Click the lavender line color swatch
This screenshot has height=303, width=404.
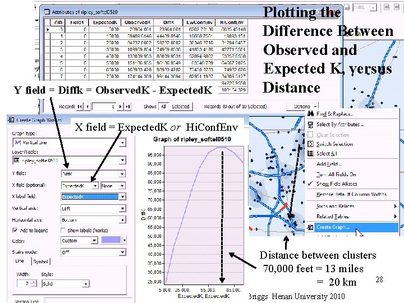(x=111, y=240)
